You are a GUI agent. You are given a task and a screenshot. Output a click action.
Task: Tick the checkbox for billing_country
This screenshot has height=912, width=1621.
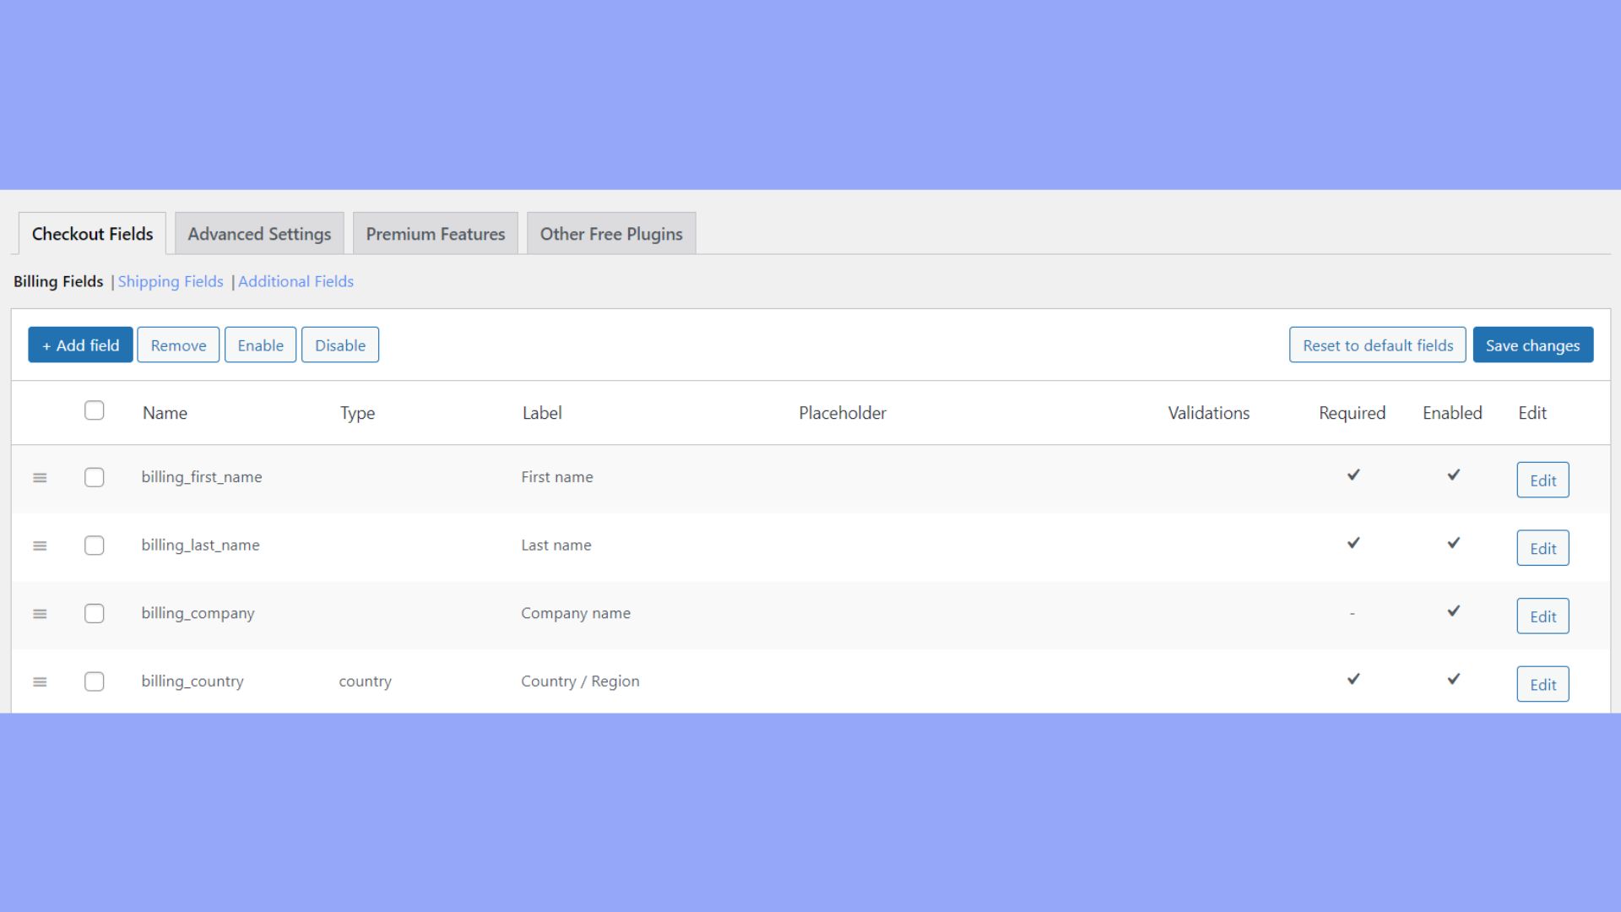(94, 681)
